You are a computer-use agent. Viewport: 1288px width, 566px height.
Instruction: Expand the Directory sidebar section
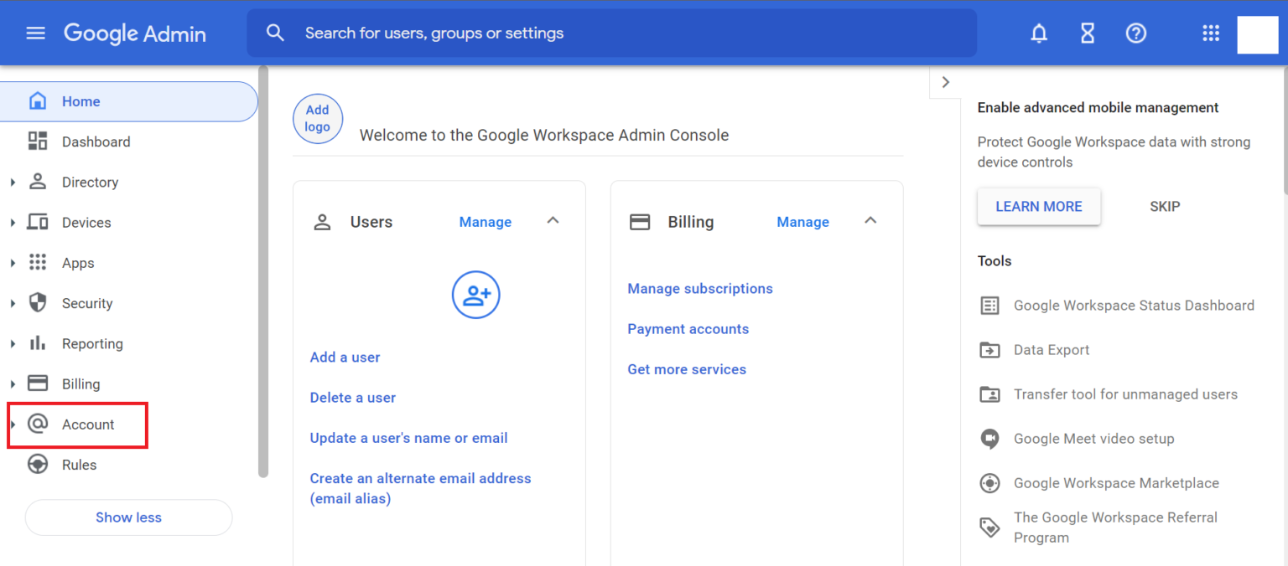[x=13, y=182]
